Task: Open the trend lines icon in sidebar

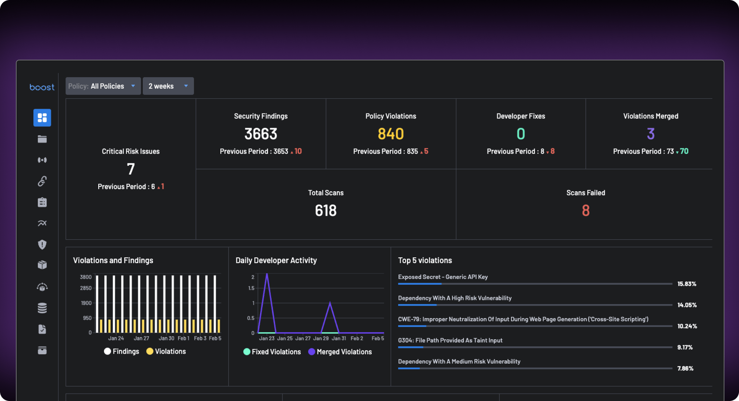Action: (42, 223)
